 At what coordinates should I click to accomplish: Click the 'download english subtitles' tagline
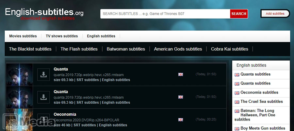tap(48, 18)
